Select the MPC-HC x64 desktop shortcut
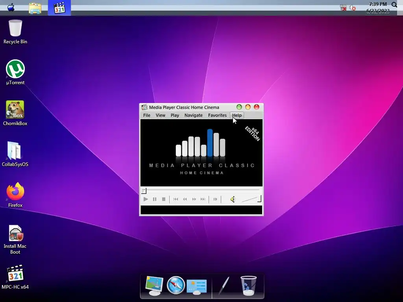The height and width of the screenshot is (302, 403). pyautogui.click(x=15, y=277)
